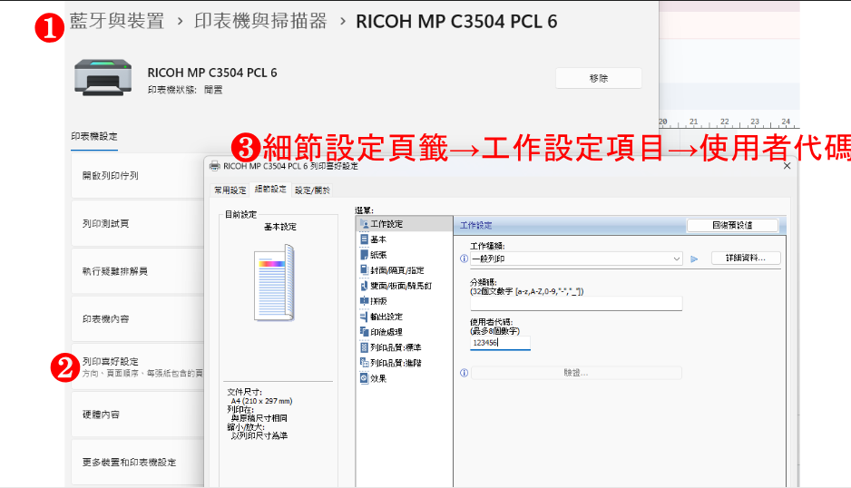Viewport: 851px width, 488px height.
Task: Click the 驗證... button
Action: coord(576,373)
